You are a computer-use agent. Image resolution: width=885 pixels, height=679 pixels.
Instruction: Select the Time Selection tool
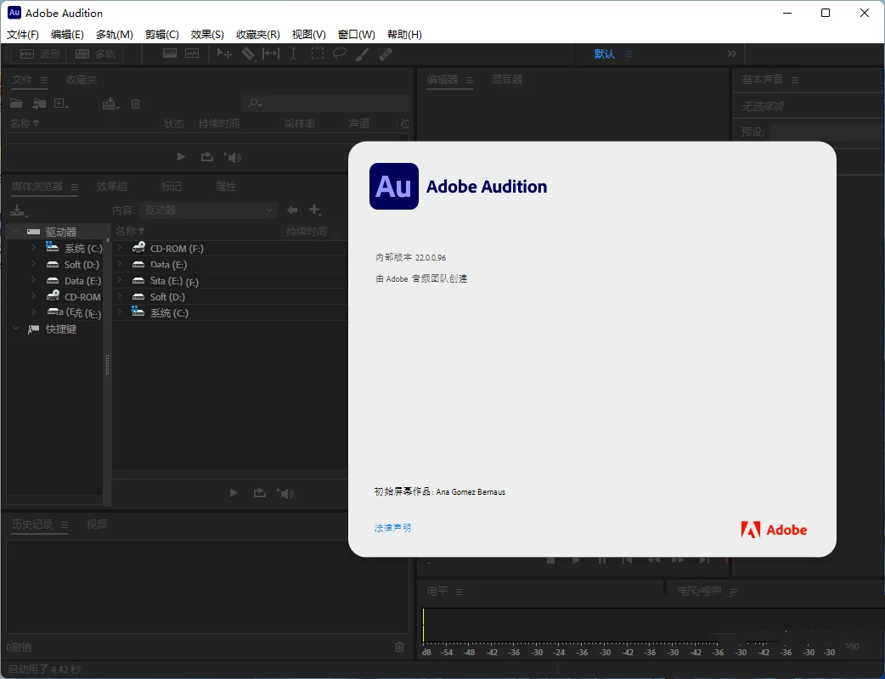[x=293, y=53]
